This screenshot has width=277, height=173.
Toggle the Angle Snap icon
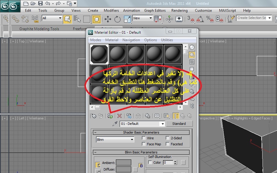pyautogui.click(x=200, y=19)
